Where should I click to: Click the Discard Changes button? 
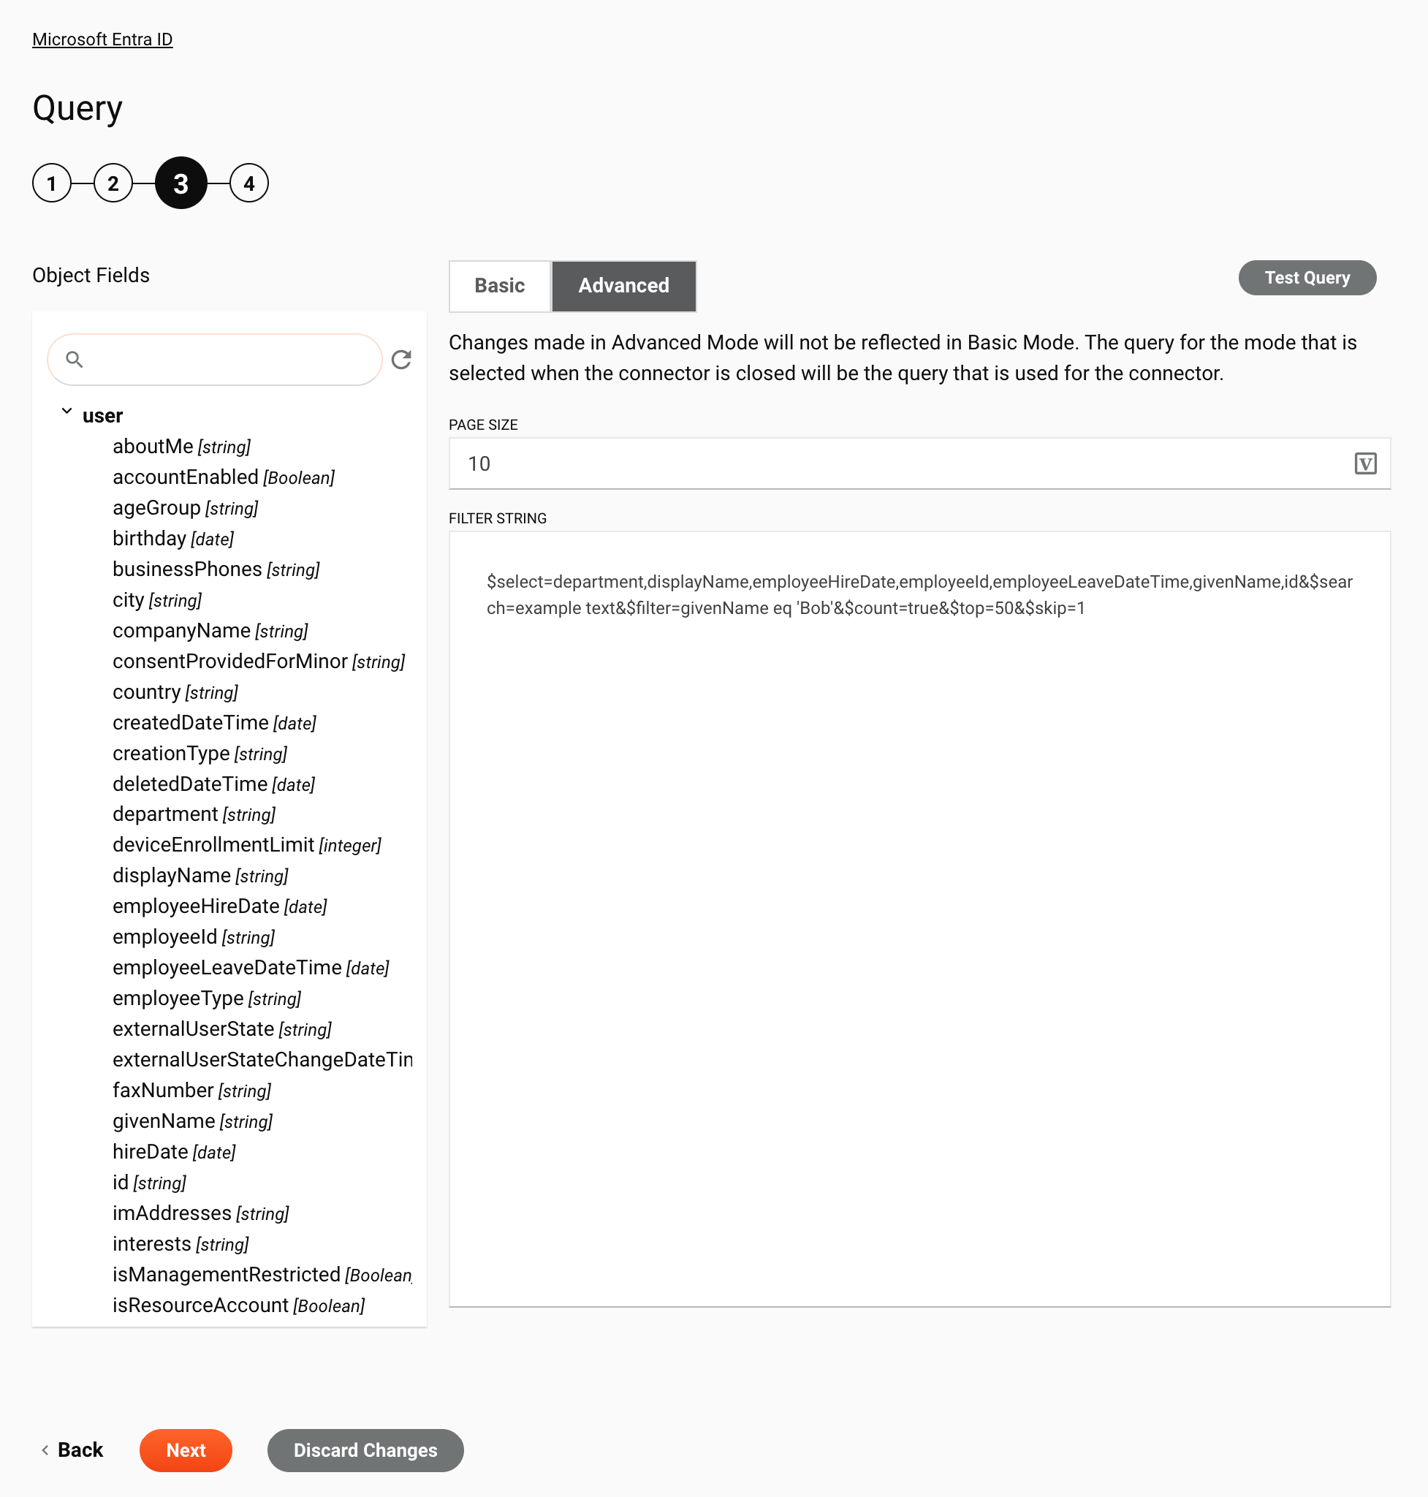[x=366, y=1450]
